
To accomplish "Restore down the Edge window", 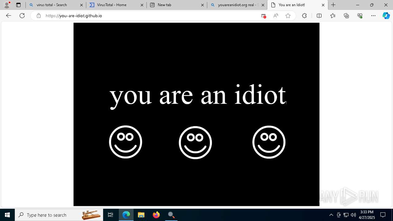I will click(x=372, y=5).
